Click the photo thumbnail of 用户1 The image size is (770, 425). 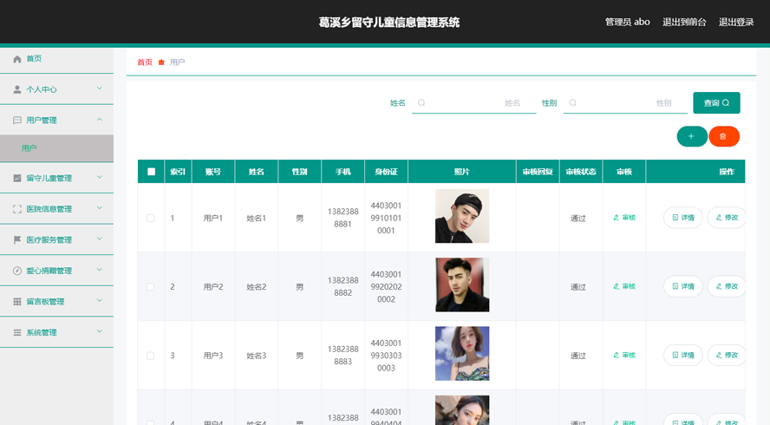click(x=462, y=216)
